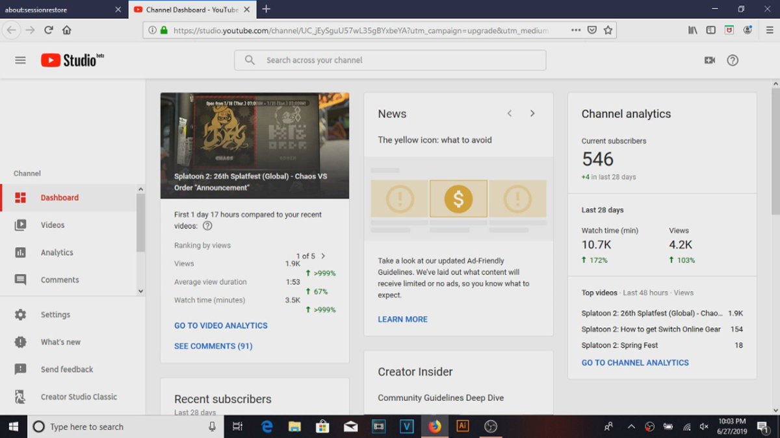This screenshot has height=438, width=780.
Task: Open top video How to get Switch Online Gear
Action: 651,329
